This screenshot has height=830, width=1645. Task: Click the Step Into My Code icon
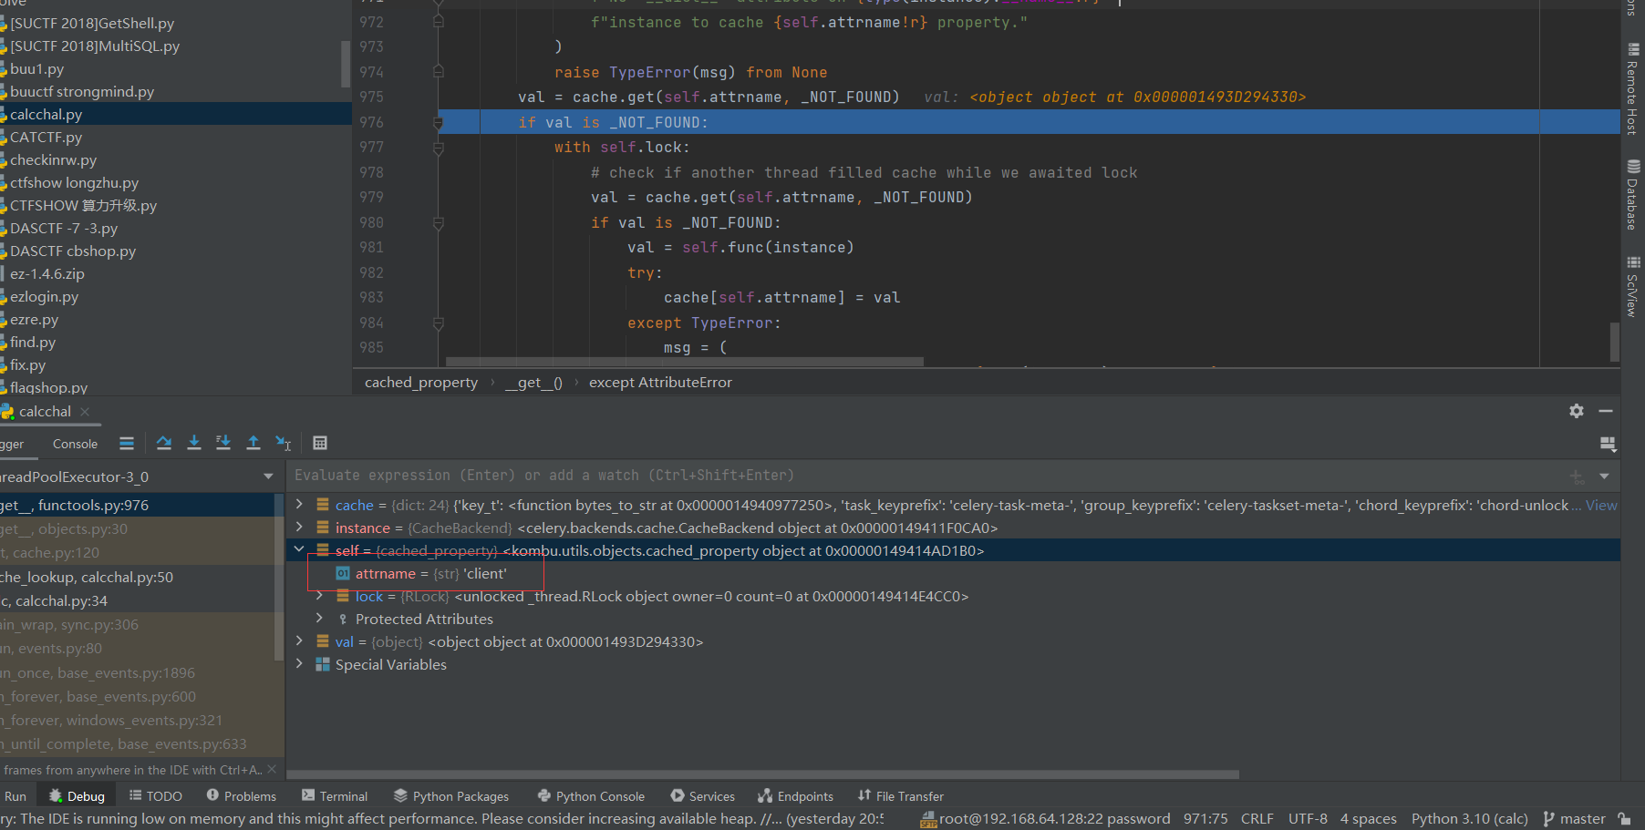point(223,443)
